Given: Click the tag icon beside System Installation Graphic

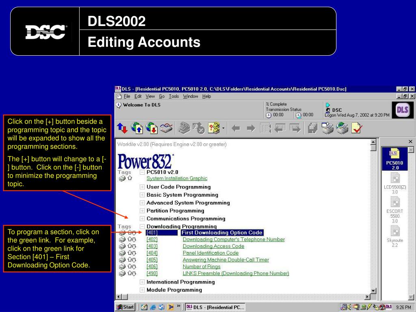Looking at the screenshot, I should (122, 179).
